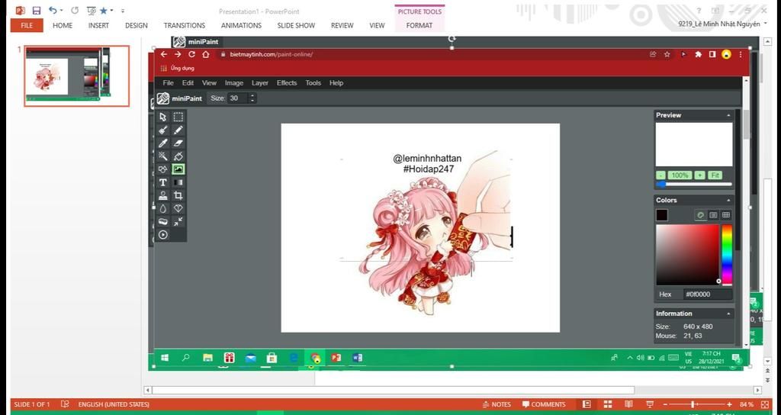Click the current color swatch in Colors panel
Screen dimensions: 781x415
coord(661,215)
